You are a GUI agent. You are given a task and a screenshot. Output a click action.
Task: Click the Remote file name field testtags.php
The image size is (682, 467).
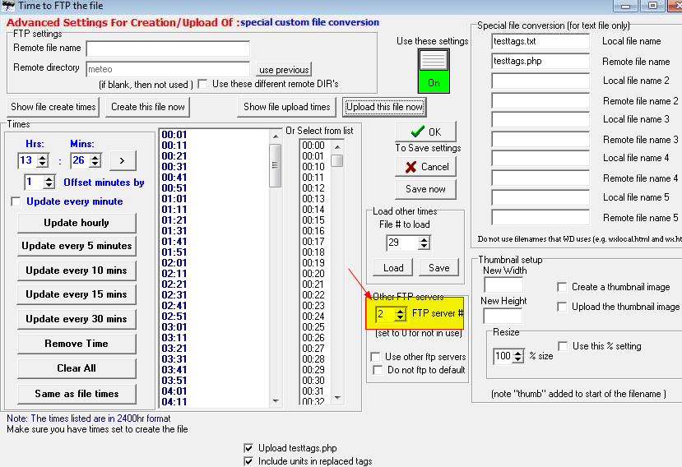click(x=540, y=62)
